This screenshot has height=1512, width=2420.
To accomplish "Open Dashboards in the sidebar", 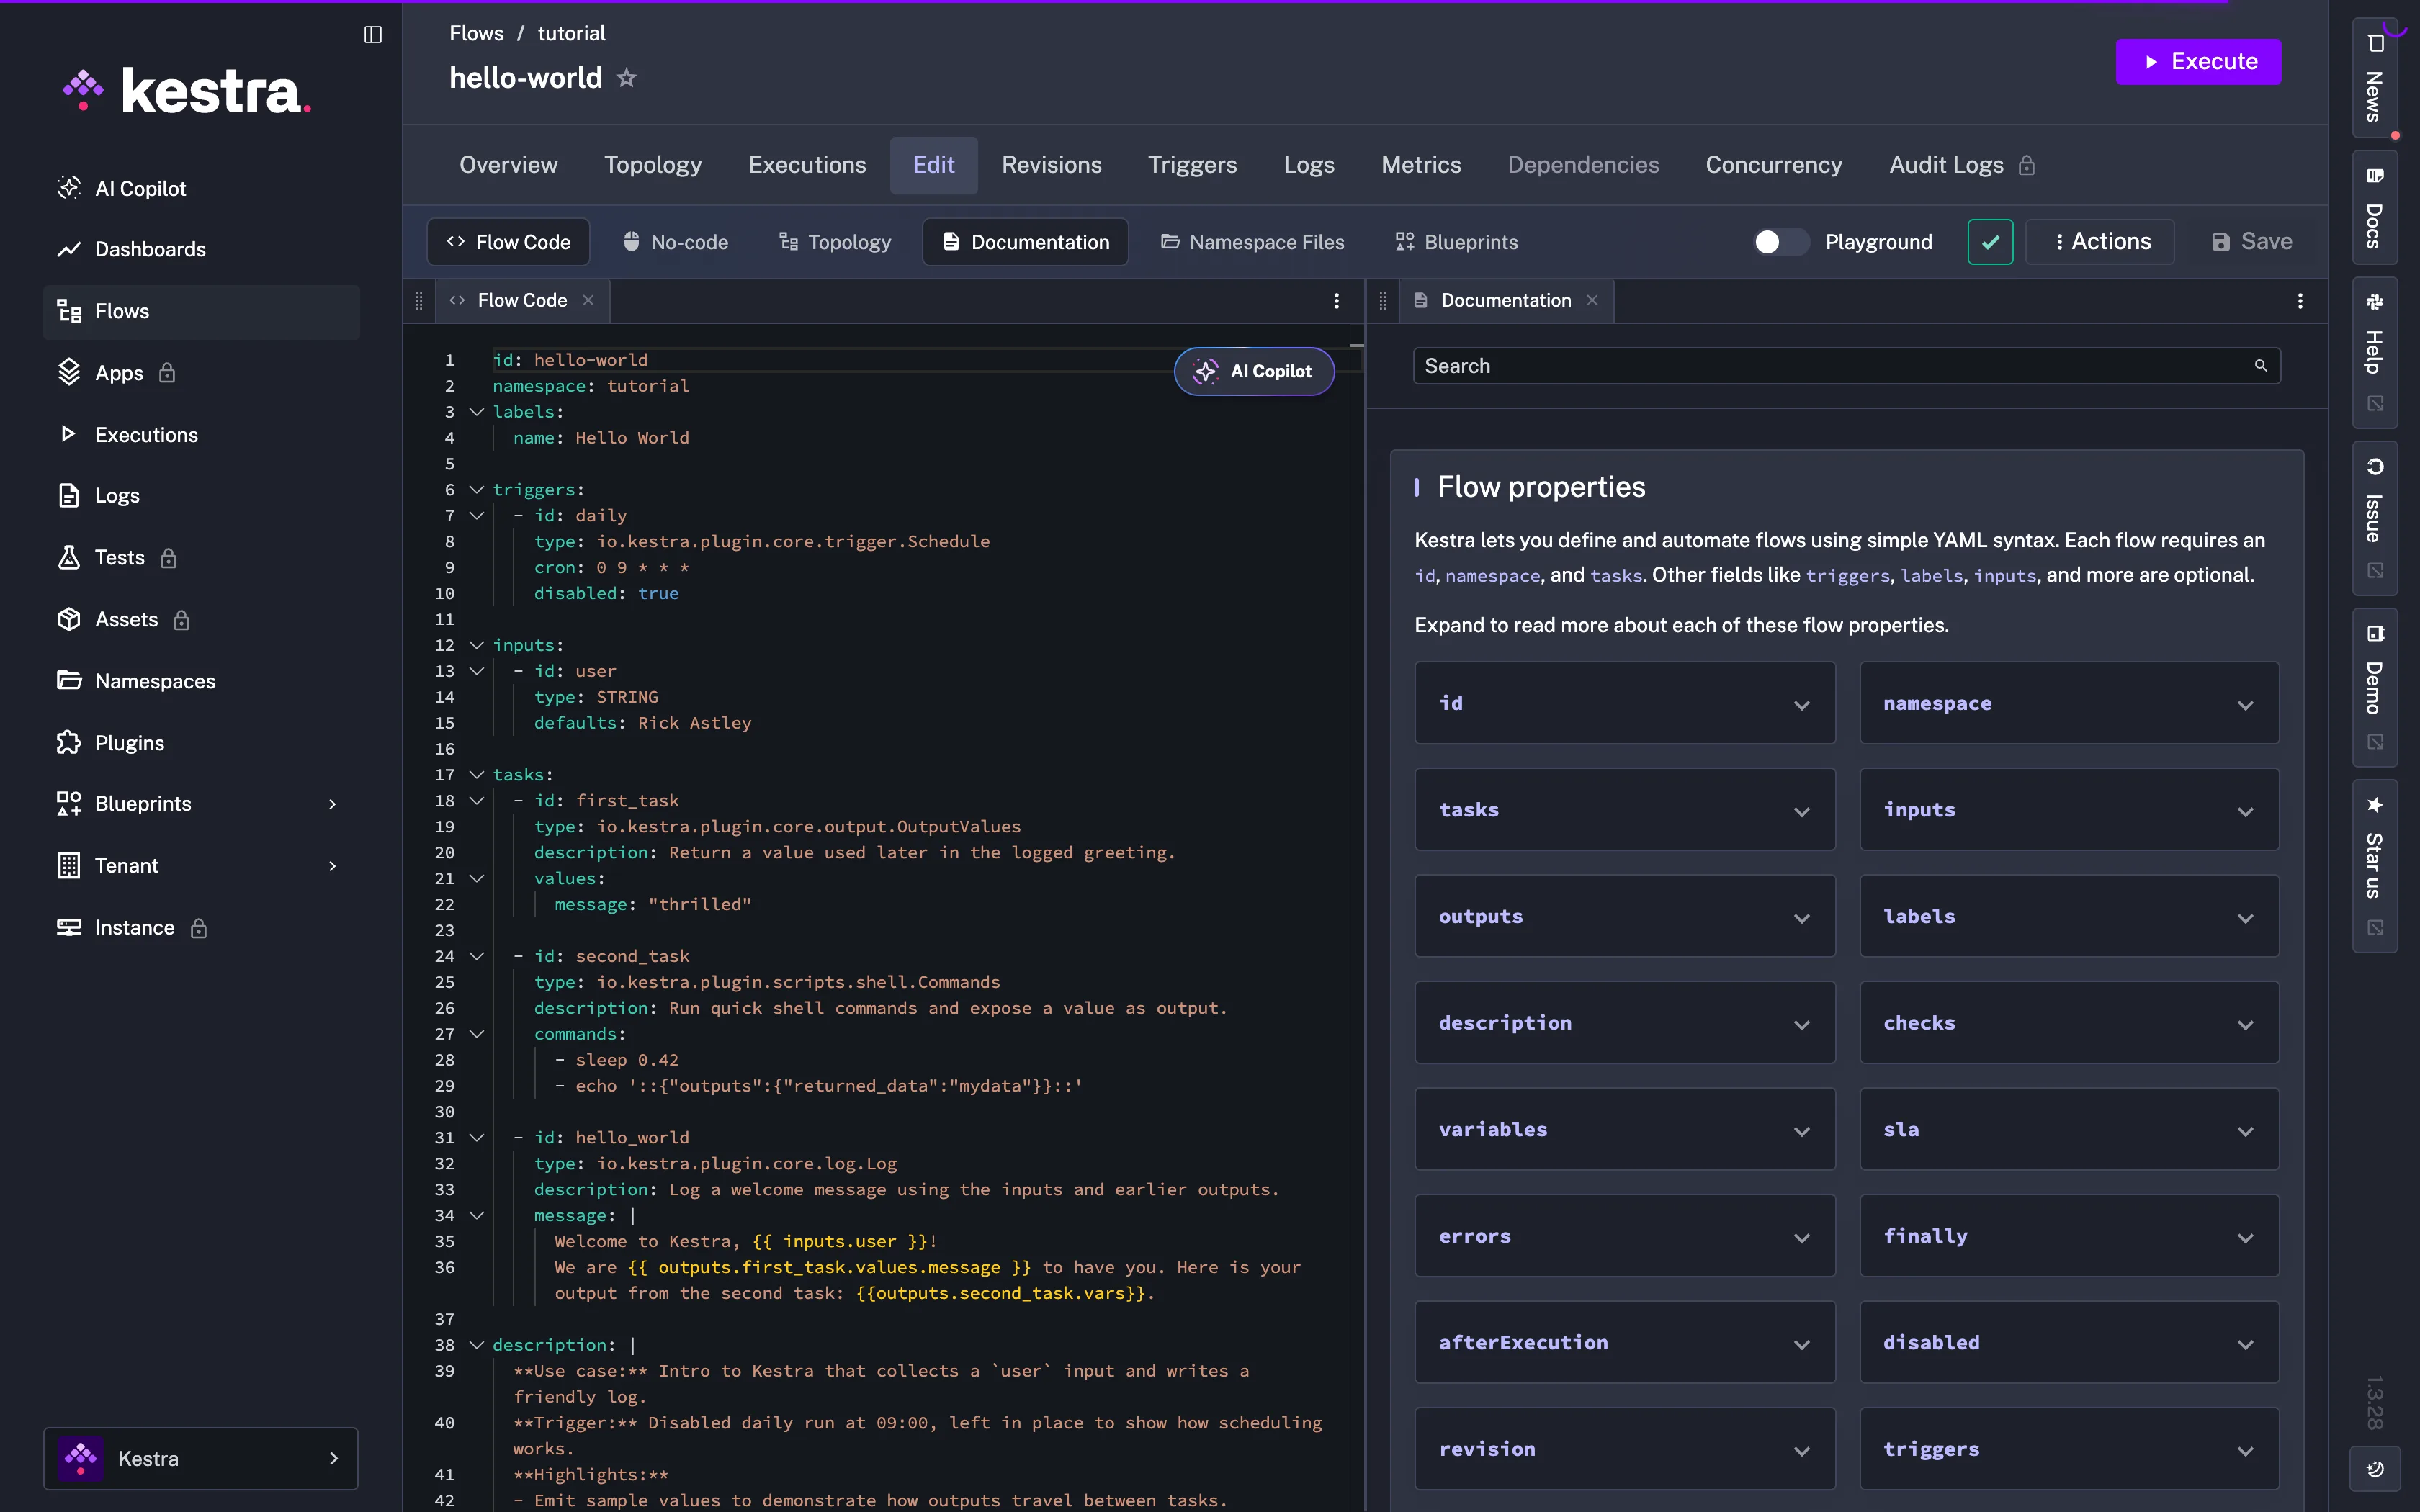I will (x=201, y=249).
